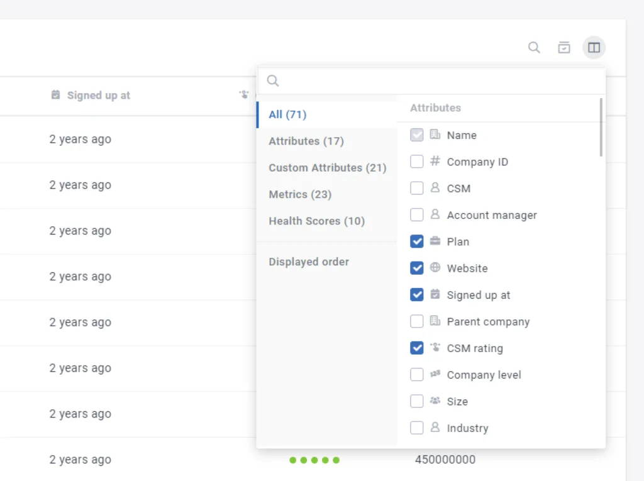This screenshot has width=644, height=481.
Task: Toggle the columns layout icon button
Action: [594, 48]
